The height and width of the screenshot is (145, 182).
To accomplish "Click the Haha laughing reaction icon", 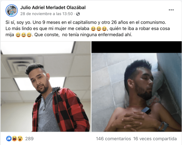I will click(x=14, y=139).
